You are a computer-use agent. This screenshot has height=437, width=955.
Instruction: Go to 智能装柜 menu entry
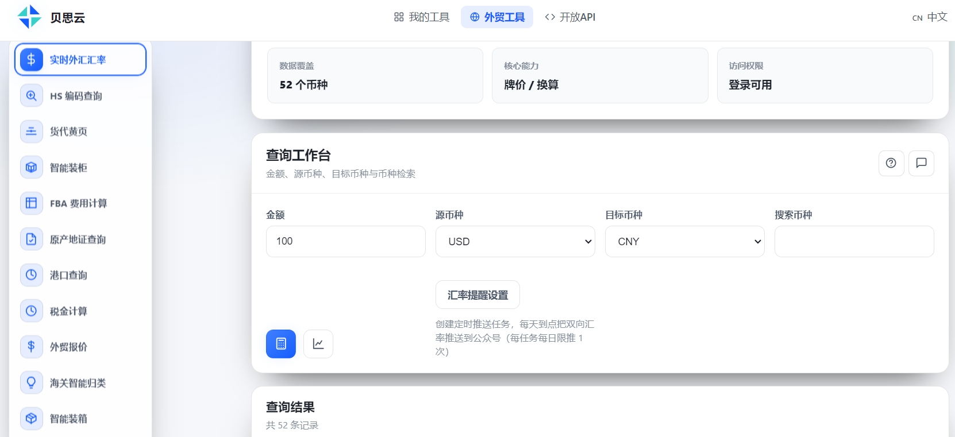[80, 167]
